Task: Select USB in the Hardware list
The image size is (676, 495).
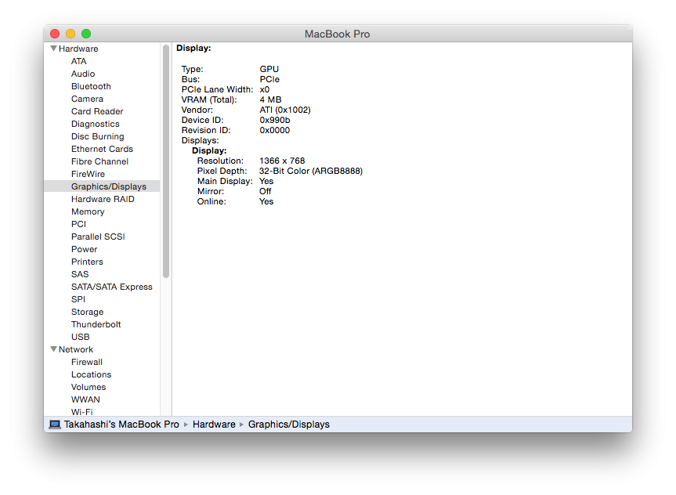Action: coord(80,337)
